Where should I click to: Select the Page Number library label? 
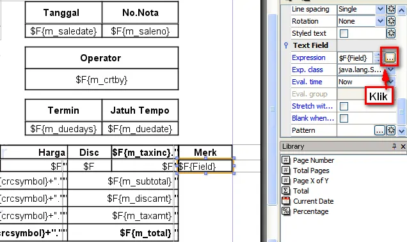tap(314, 160)
